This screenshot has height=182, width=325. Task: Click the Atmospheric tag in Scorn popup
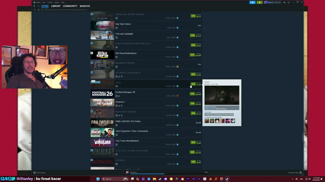(x=218, y=115)
